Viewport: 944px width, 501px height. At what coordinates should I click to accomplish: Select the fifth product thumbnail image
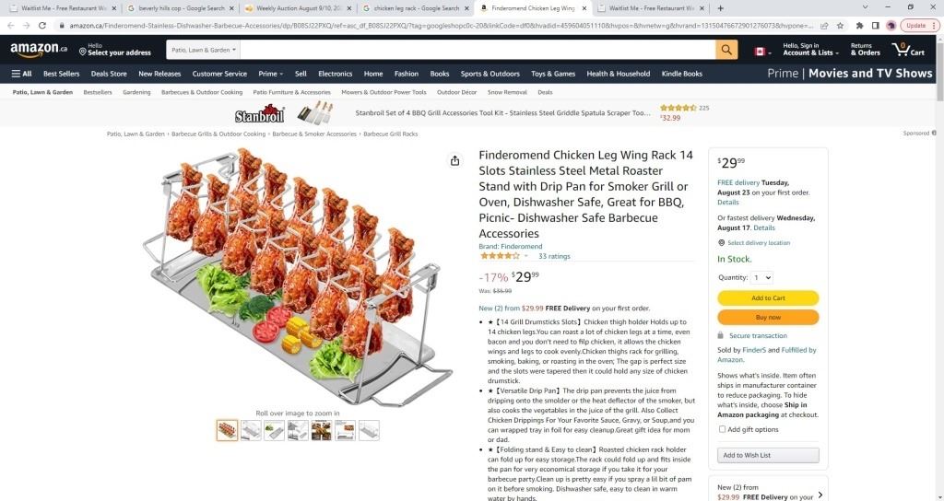[322, 430]
